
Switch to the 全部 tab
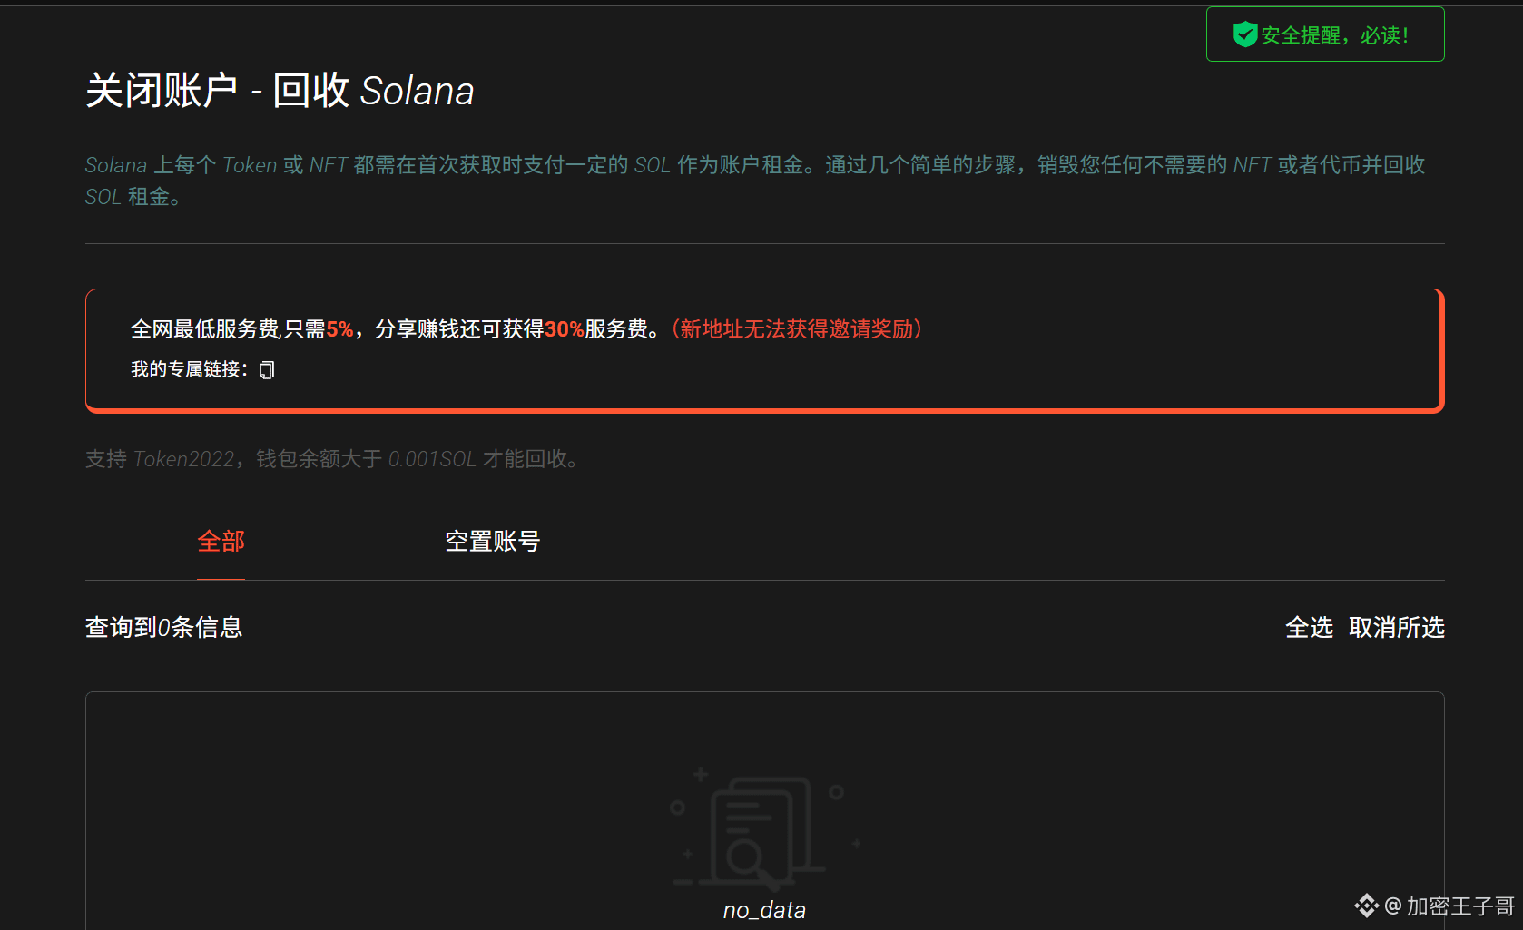tap(221, 542)
